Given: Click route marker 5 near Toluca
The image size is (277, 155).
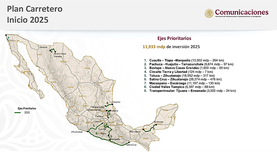Looking at the screenshot, I should 93,126.
